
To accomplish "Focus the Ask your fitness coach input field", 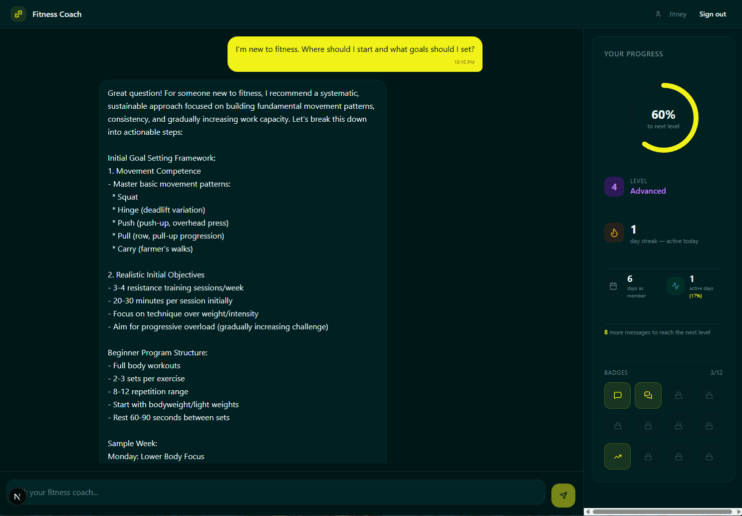I will click(x=279, y=492).
